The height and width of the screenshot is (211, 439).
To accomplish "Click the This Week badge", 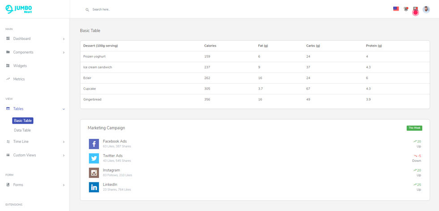I will (414, 128).
